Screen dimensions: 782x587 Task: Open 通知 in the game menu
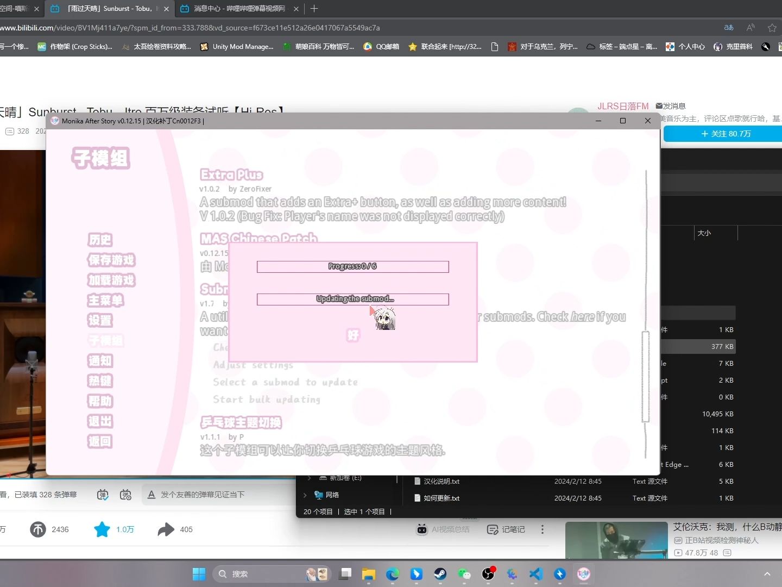[x=100, y=360]
